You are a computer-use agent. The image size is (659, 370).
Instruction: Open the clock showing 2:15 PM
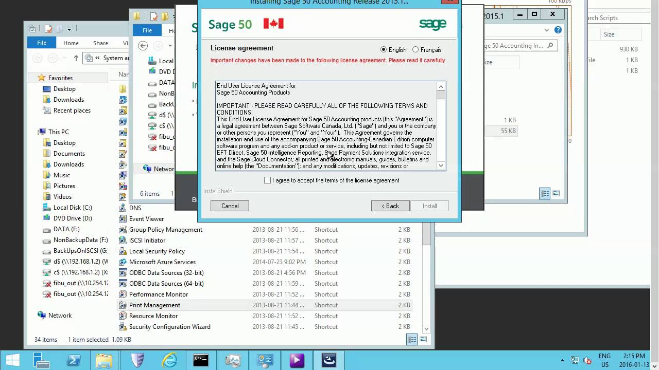634,360
